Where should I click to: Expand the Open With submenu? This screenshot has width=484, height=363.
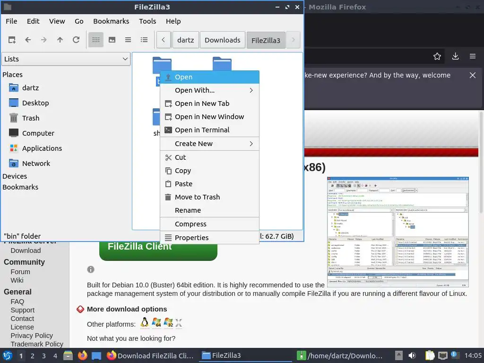209,90
